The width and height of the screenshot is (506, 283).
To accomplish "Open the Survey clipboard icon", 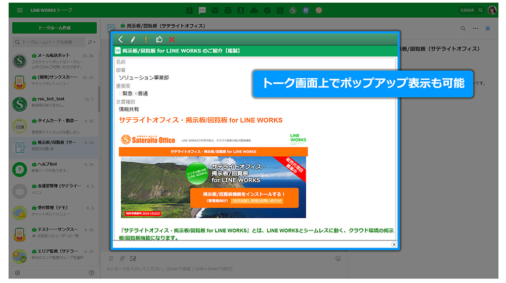I will (x=280, y=10).
